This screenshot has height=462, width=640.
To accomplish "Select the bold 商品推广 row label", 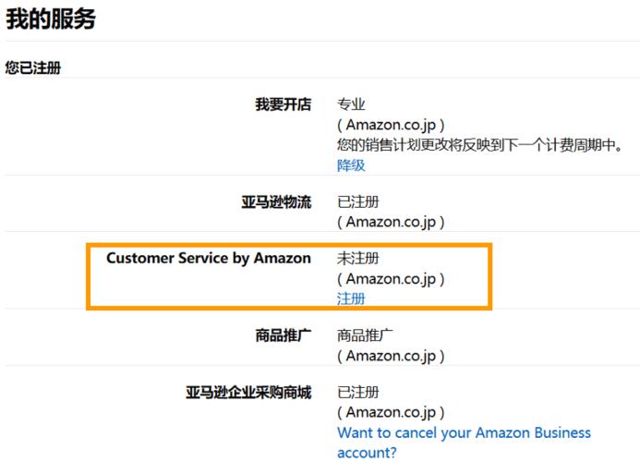I will tap(284, 335).
